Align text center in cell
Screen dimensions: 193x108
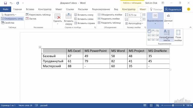(x=153, y=35)
